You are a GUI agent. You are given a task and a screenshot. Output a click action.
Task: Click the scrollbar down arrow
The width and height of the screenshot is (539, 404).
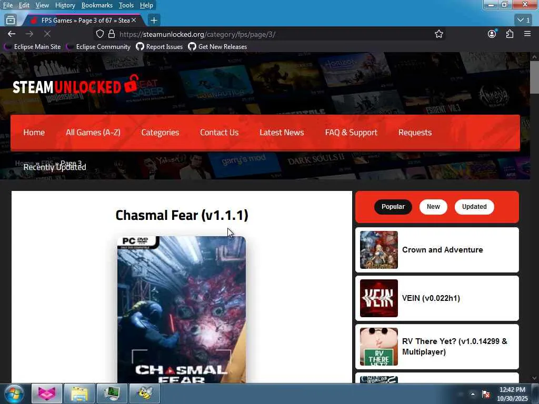tap(534, 378)
